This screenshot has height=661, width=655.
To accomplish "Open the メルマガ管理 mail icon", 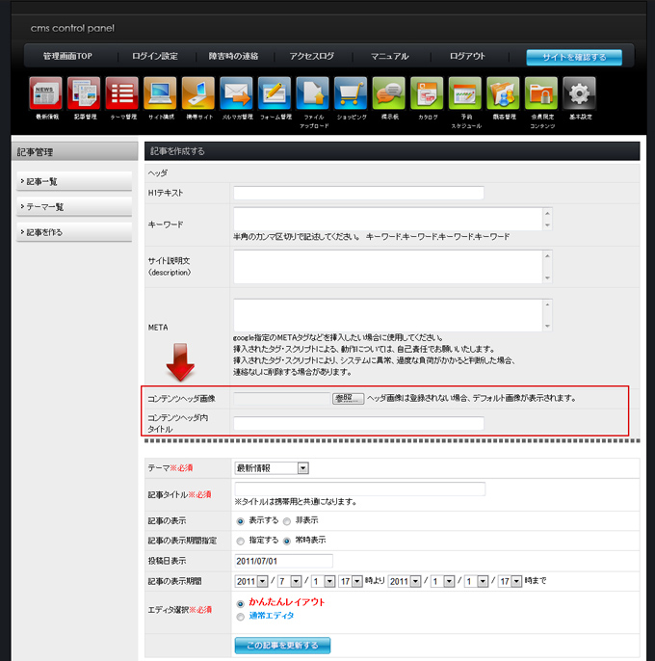I will click(x=236, y=94).
